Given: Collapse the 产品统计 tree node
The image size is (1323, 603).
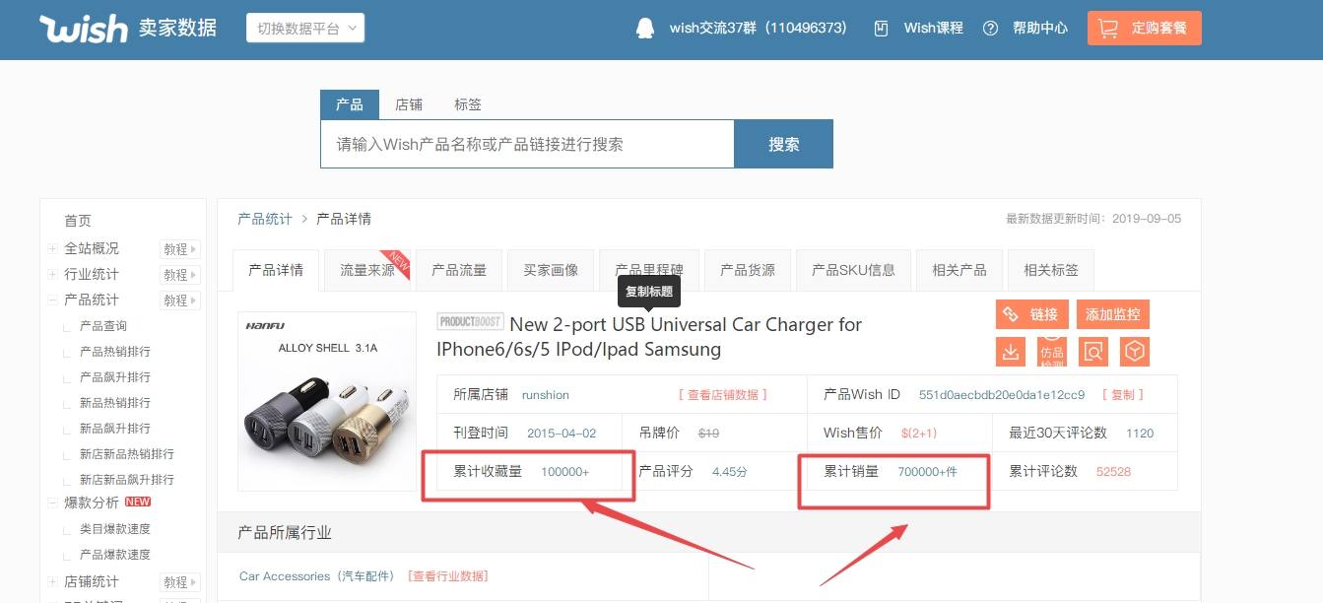Looking at the screenshot, I should pyautogui.click(x=53, y=300).
